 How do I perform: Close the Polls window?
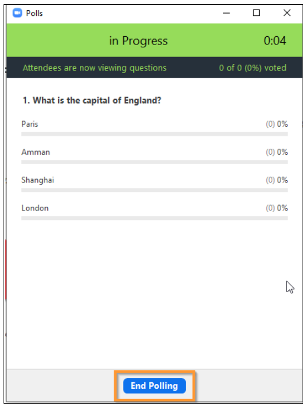tap(287, 12)
